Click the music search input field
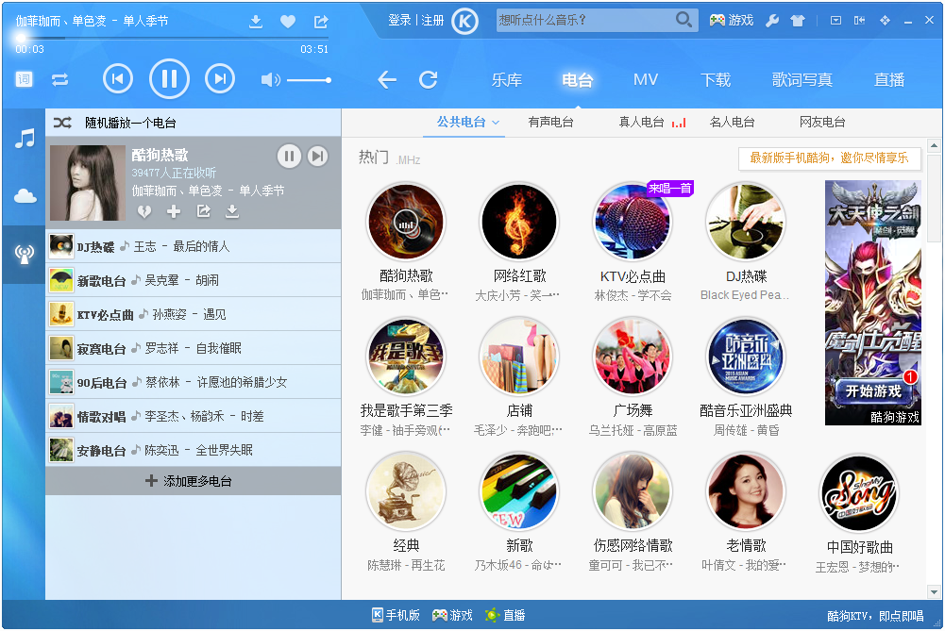945x631 pixels. (584, 21)
